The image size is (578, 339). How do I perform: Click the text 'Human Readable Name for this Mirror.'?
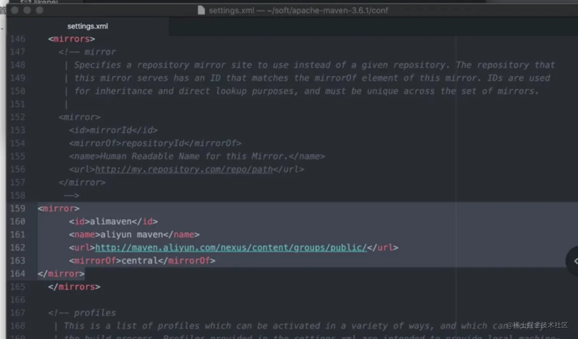[x=194, y=156]
